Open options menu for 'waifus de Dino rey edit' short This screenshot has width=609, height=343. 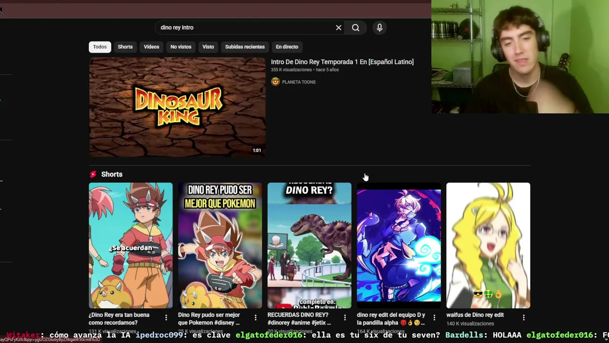[x=524, y=317]
